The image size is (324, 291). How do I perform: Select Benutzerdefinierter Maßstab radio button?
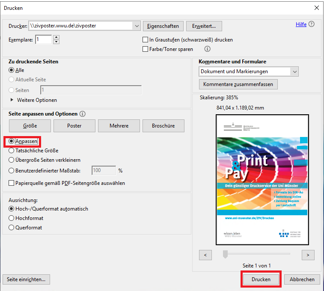12,171
